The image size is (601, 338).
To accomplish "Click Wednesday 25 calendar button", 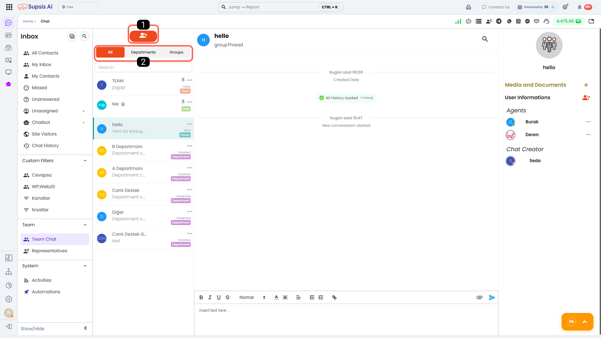I will click(536, 7).
